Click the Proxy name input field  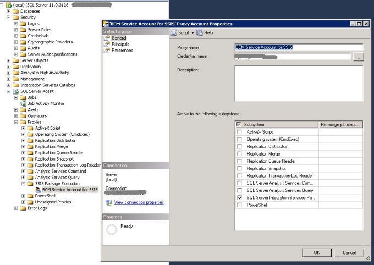(299, 47)
